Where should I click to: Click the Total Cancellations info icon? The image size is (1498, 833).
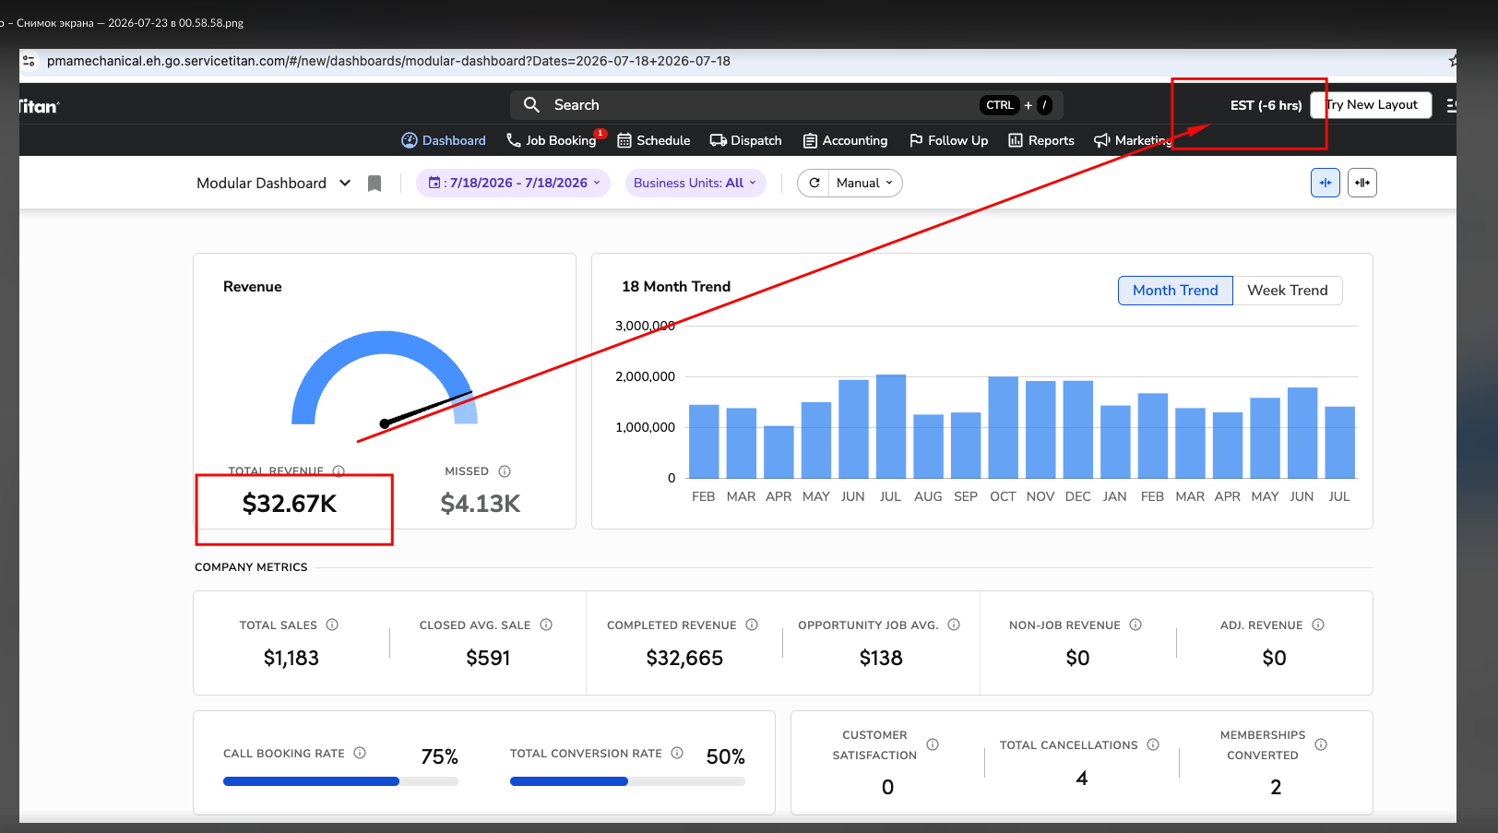point(1153,744)
